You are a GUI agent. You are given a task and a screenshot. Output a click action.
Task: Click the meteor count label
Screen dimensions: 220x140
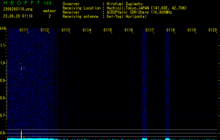(49, 11)
